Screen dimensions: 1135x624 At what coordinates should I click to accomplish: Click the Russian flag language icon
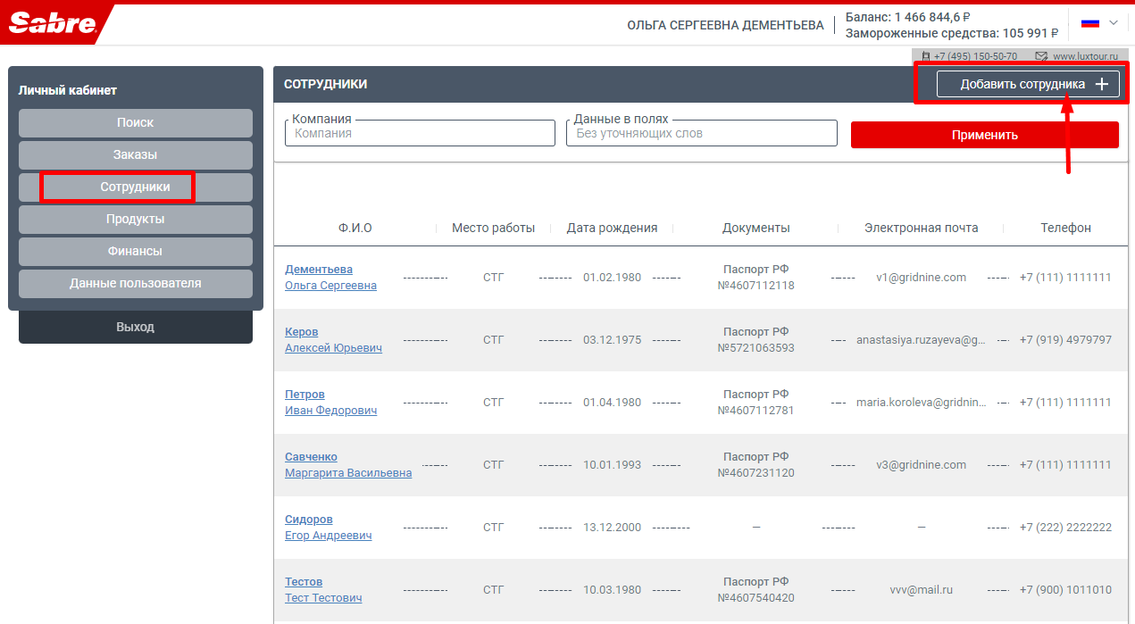1089,23
